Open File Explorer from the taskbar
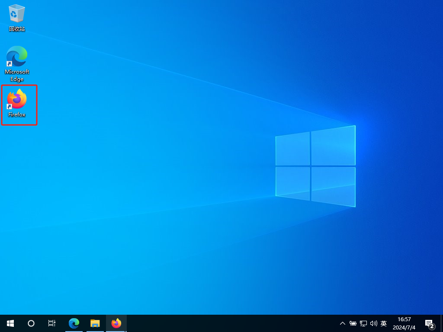This screenshot has width=443, height=332. point(95,323)
